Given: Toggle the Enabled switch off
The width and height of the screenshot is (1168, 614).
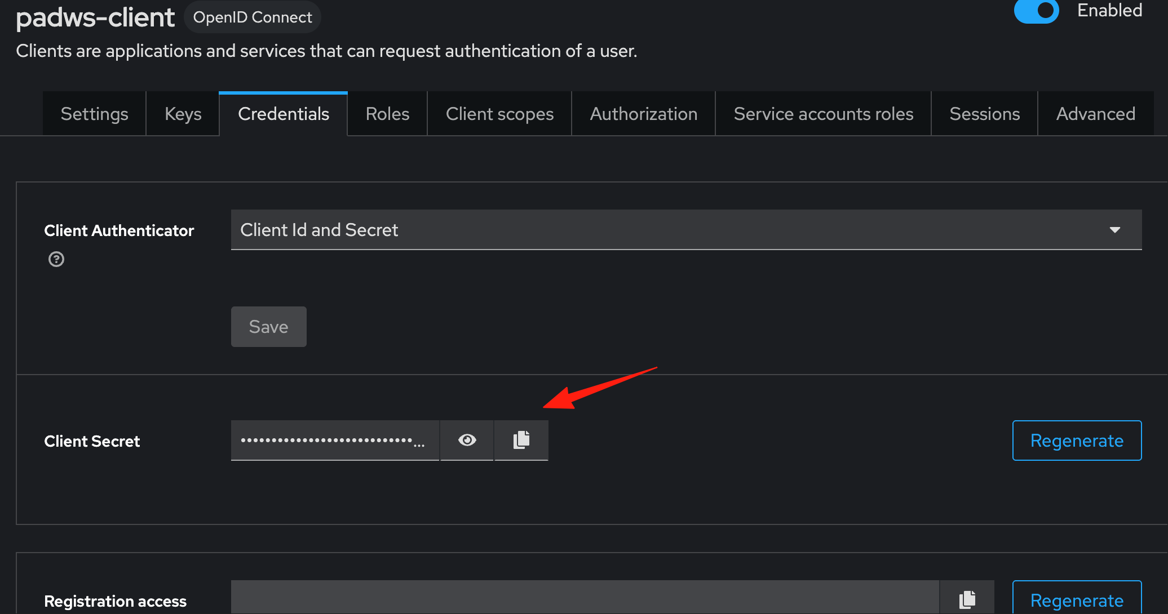Looking at the screenshot, I should pyautogui.click(x=1036, y=11).
